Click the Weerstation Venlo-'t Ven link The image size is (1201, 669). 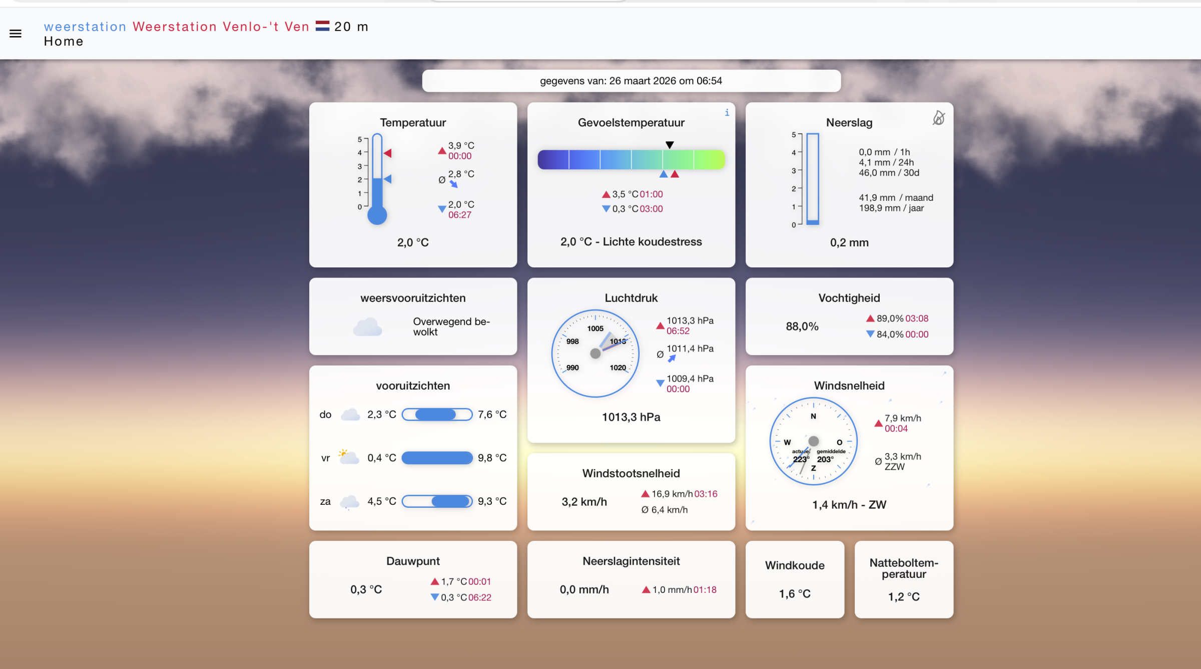[221, 27]
